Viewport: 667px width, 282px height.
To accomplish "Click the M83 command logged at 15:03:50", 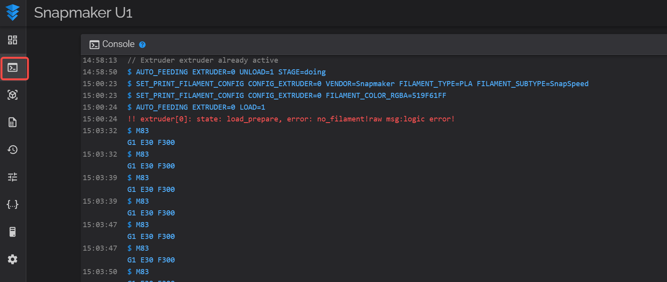I will click(142, 272).
